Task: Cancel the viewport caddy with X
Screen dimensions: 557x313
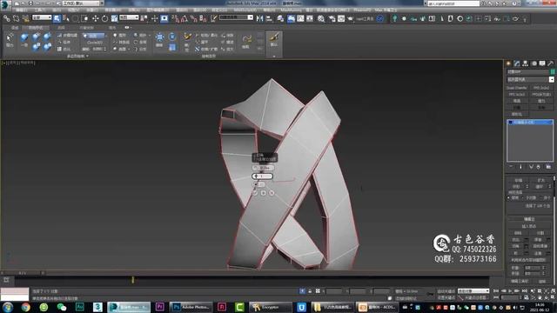Action: tap(272, 193)
